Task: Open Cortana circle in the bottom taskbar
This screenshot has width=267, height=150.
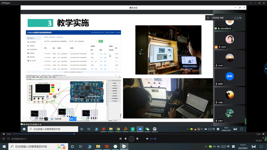Action: (x=72, y=146)
